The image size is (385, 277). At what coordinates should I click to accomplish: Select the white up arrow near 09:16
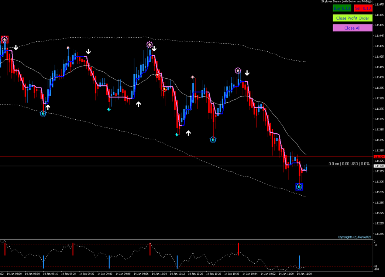48,107
